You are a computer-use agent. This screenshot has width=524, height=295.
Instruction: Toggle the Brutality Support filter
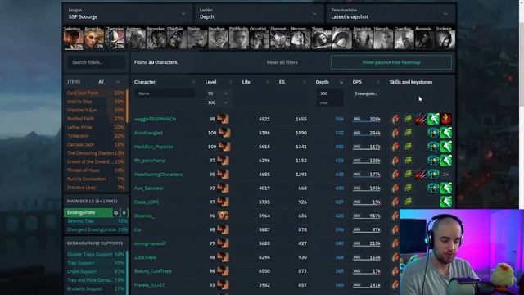[96, 289]
